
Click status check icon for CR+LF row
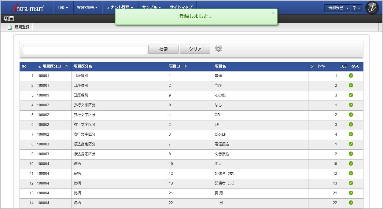click(351, 134)
